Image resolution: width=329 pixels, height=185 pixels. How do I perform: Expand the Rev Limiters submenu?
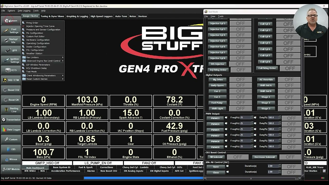click(x=43, y=58)
